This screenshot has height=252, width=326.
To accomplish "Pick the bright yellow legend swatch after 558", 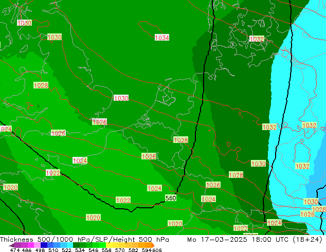I will (x=109, y=245).
